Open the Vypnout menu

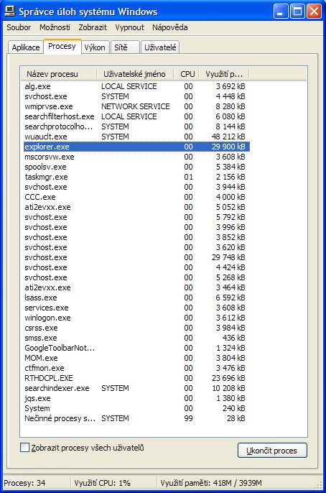coord(129,27)
